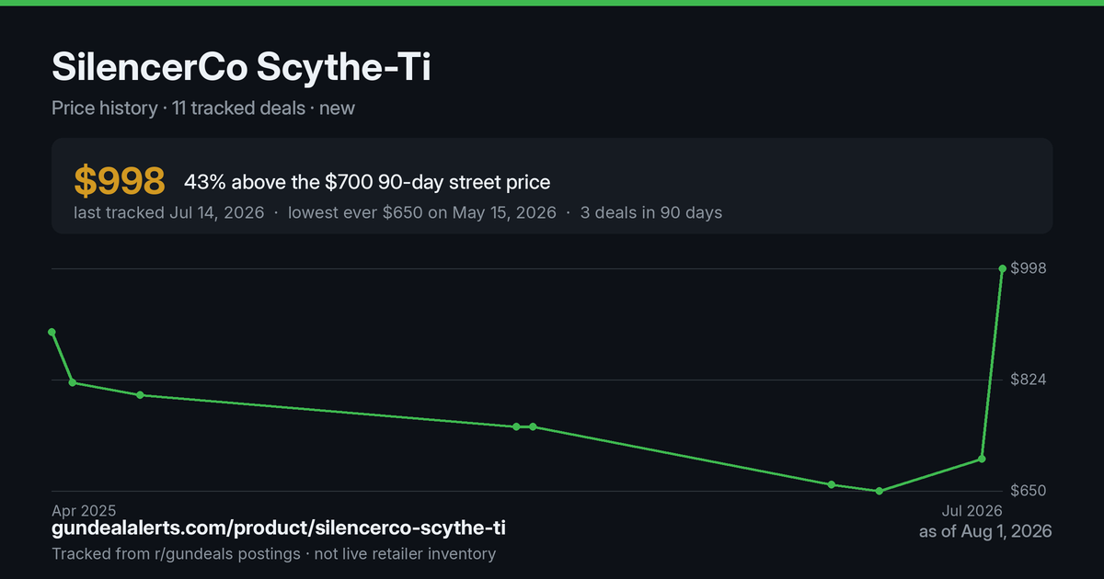Image resolution: width=1104 pixels, height=579 pixels.
Task: Select the left of two adjacent mid-chart points
Action: click(x=516, y=426)
